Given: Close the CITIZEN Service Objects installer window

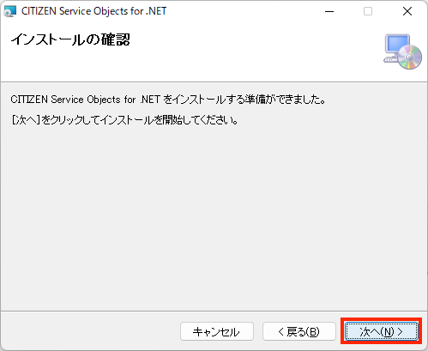Looking at the screenshot, I should coord(407,11).
